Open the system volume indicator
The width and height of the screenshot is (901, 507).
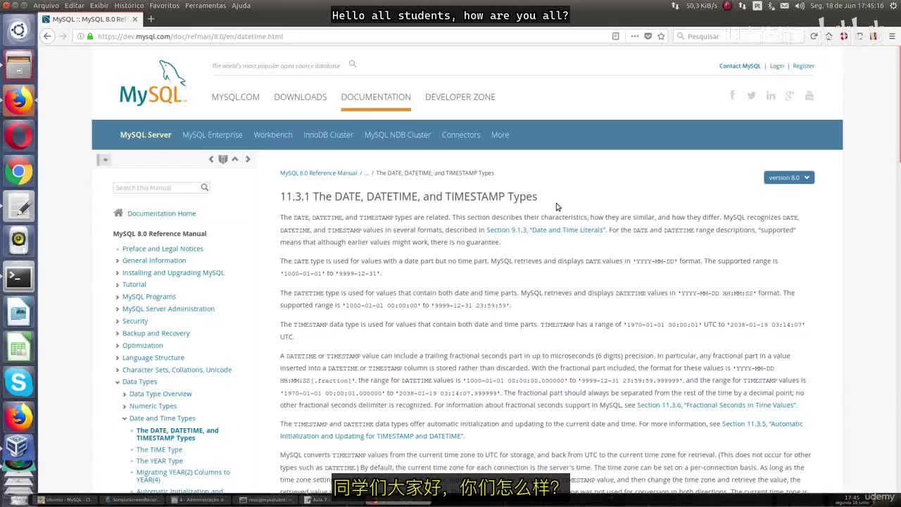pyautogui.click(x=800, y=6)
